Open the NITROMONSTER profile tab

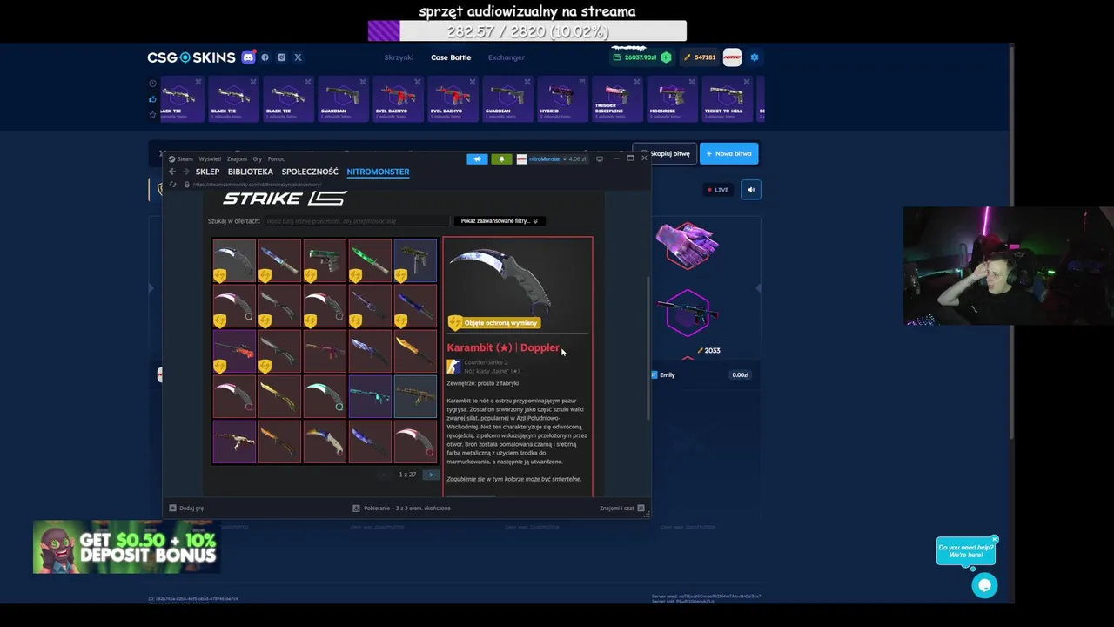coord(378,172)
